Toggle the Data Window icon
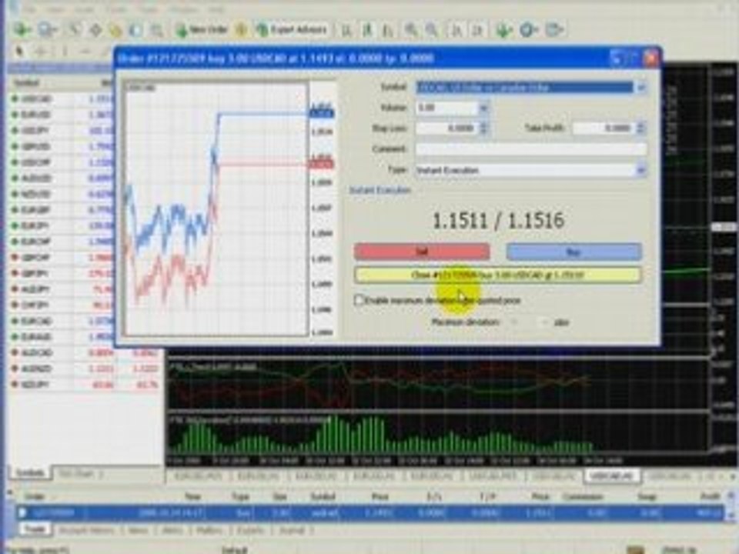Image resolution: width=739 pixels, height=554 pixels. (x=95, y=30)
